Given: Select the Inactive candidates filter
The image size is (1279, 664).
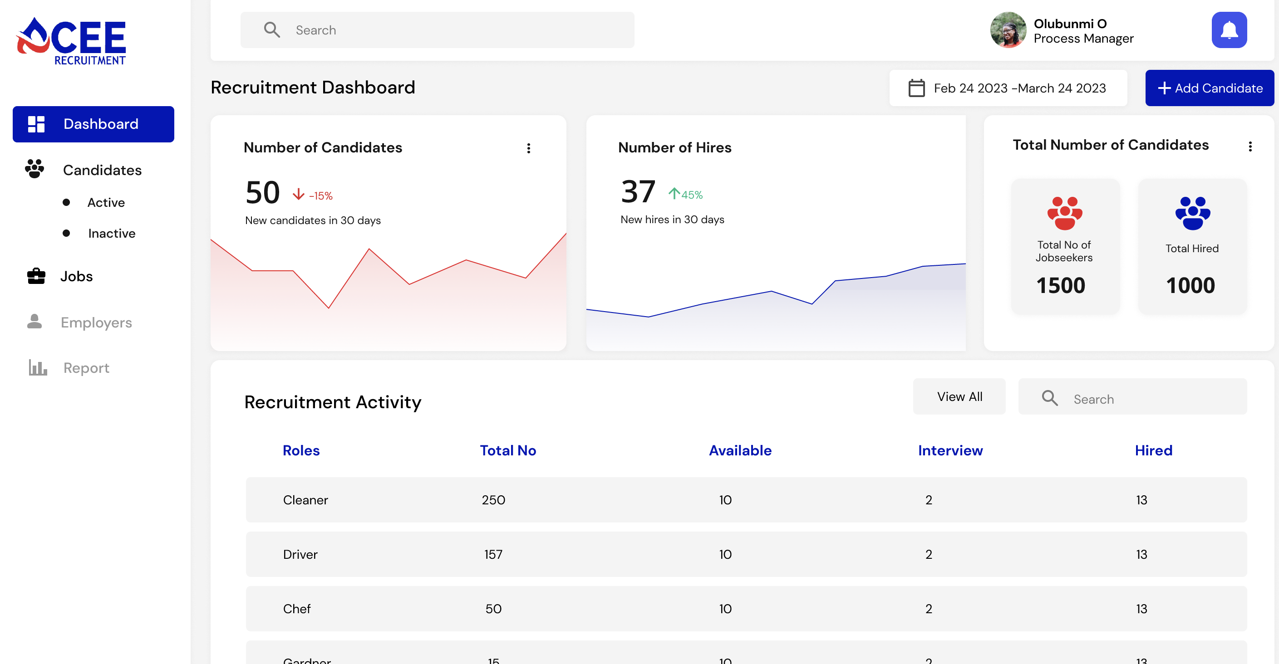Looking at the screenshot, I should [111, 233].
